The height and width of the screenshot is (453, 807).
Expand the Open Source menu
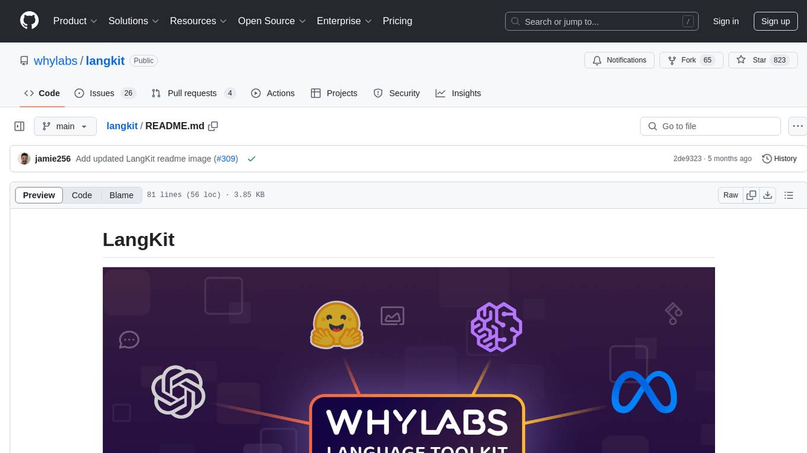[x=272, y=21]
